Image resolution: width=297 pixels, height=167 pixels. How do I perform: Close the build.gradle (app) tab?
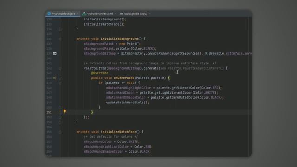pyautogui.click(x=149, y=13)
